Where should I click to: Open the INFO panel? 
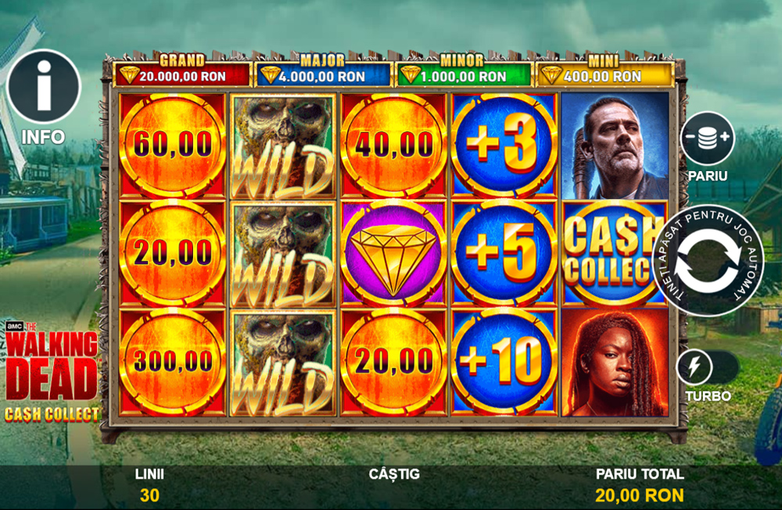[x=44, y=87]
